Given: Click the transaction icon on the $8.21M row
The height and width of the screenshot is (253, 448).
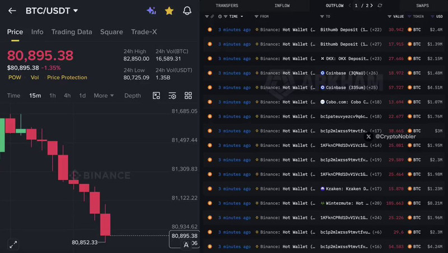Looking at the screenshot, I should 209,203.
